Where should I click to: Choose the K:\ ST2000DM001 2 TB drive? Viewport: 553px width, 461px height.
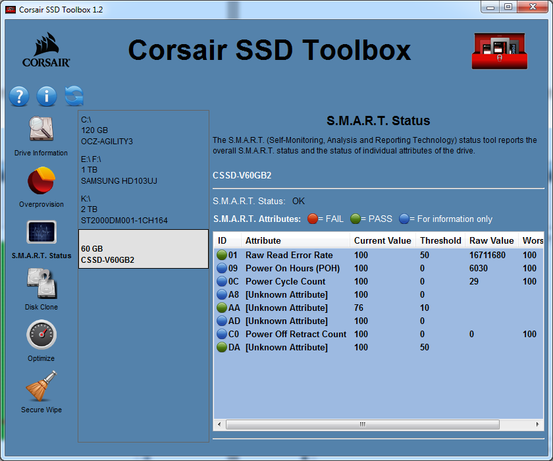[x=144, y=209]
